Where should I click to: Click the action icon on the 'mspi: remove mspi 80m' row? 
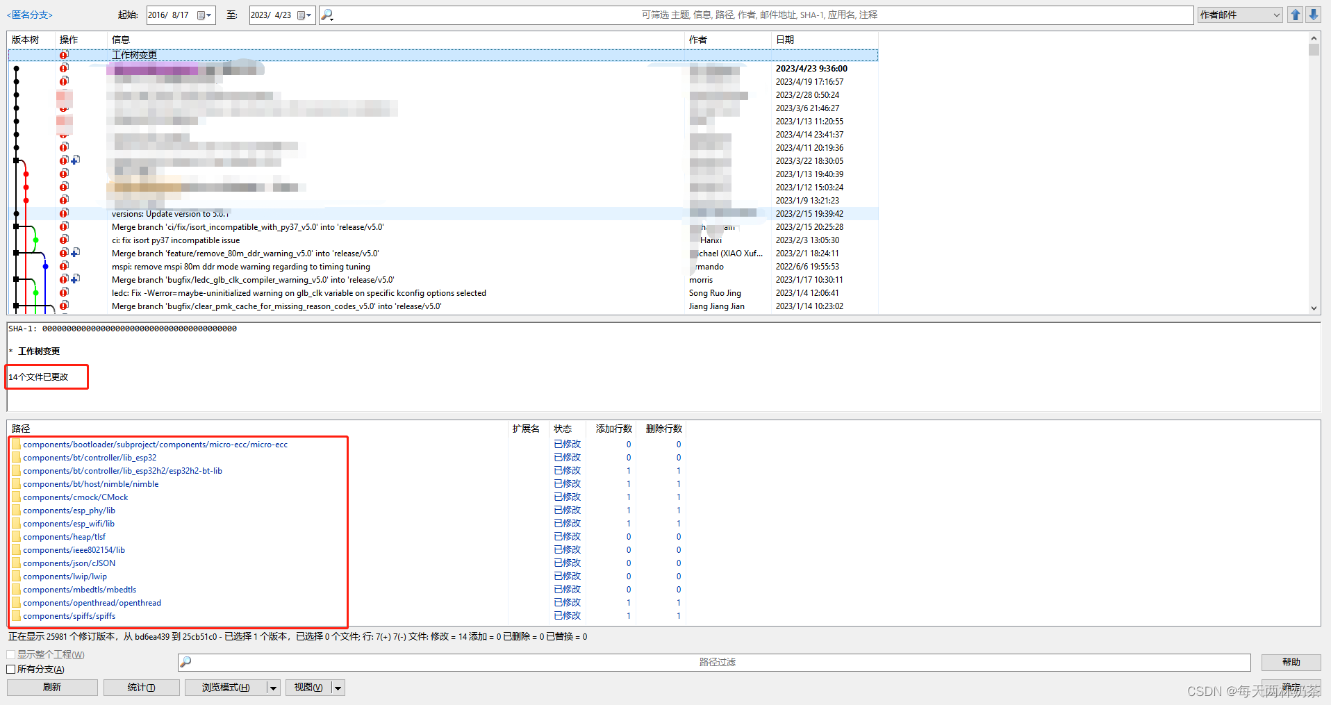click(64, 266)
